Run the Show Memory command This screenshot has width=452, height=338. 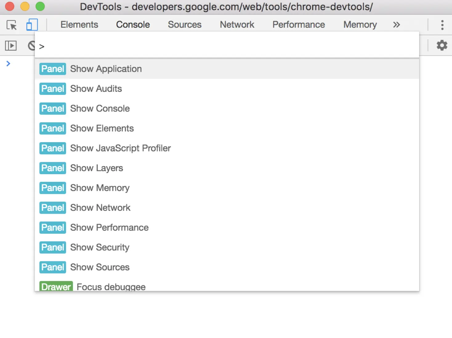pyautogui.click(x=227, y=188)
